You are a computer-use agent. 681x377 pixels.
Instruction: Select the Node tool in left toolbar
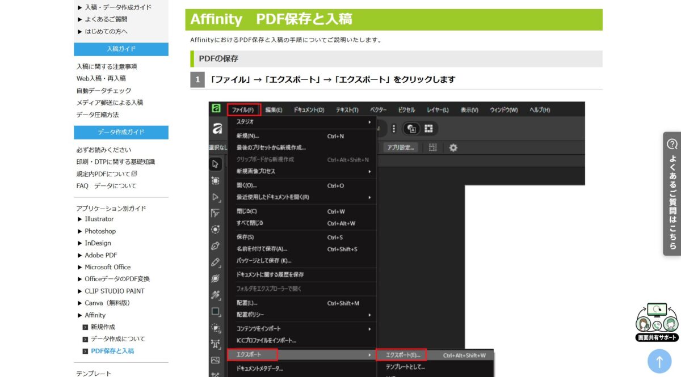click(216, 197)
